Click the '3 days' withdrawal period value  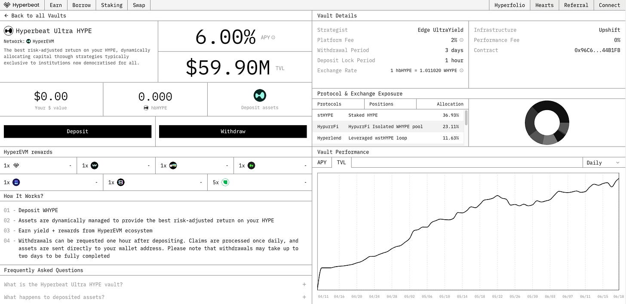point(454,50)
